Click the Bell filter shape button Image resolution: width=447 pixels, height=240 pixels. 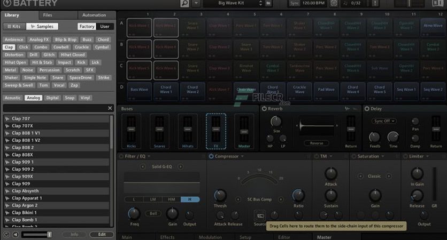153,213
